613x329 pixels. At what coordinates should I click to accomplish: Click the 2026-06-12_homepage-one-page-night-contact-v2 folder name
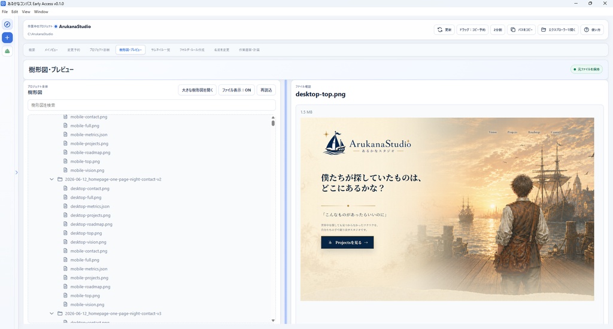click(x=113, y=179)
